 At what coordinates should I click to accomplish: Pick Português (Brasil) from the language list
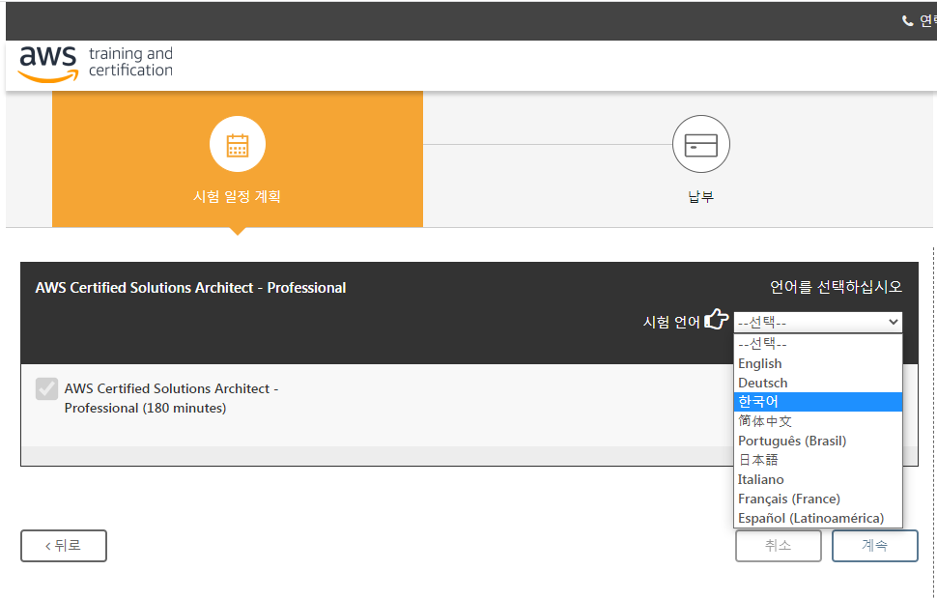pyautogui.click(x=817, y=441)
